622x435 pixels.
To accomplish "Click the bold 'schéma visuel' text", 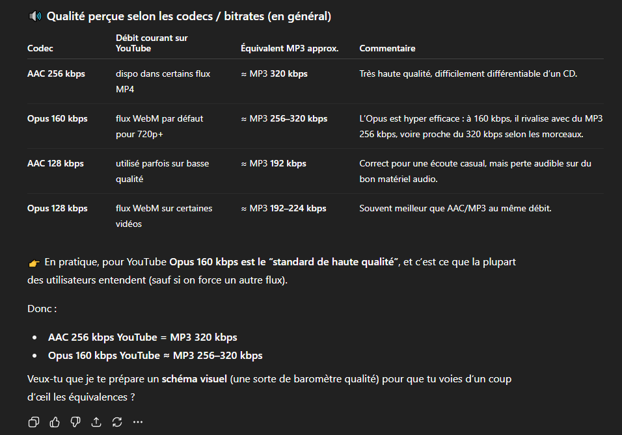I will pos(195,378).
